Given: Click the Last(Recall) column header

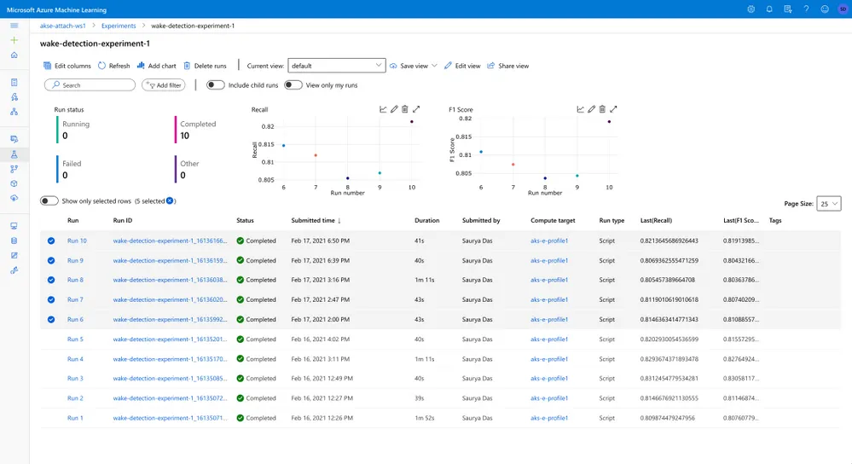Looking at the screenshot, I should [x=656, y=221].
